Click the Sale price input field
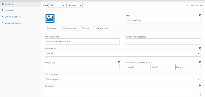Screen dimensions: 205x97 [x=163, y=41]
